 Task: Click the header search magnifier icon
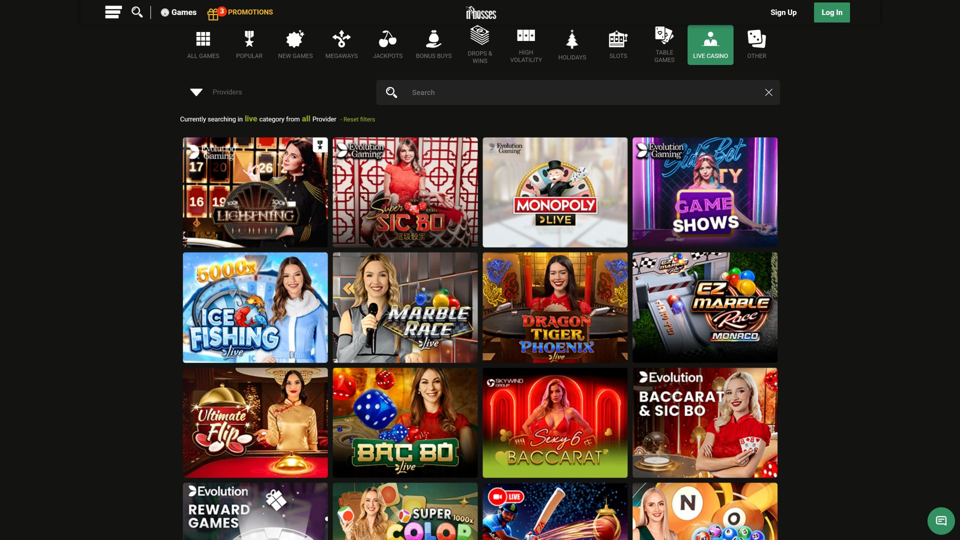137,12
